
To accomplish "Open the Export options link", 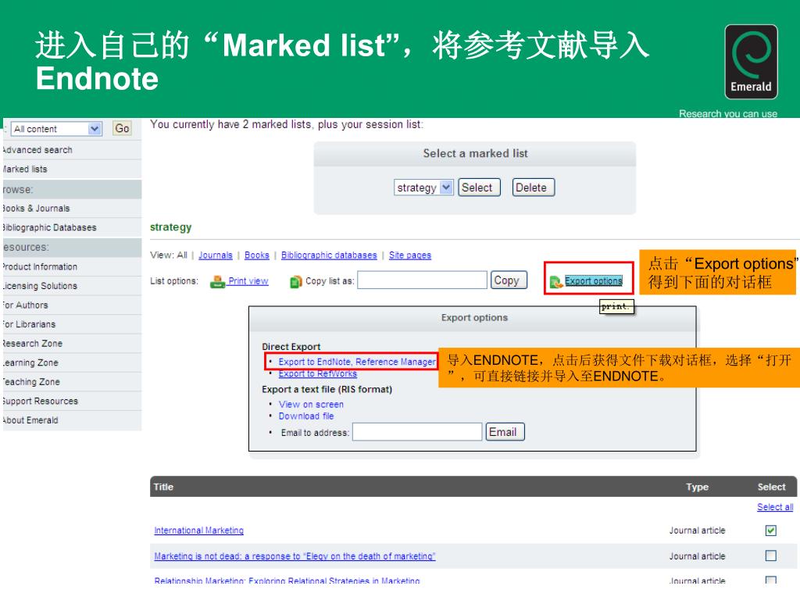I will [594, 280].
